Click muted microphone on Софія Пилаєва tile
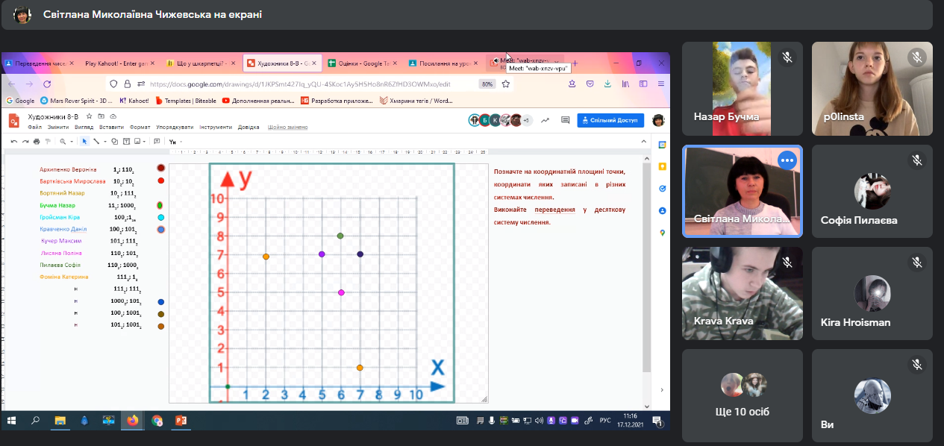Screen dimensions: 944x446 click(x=916, y=160)
